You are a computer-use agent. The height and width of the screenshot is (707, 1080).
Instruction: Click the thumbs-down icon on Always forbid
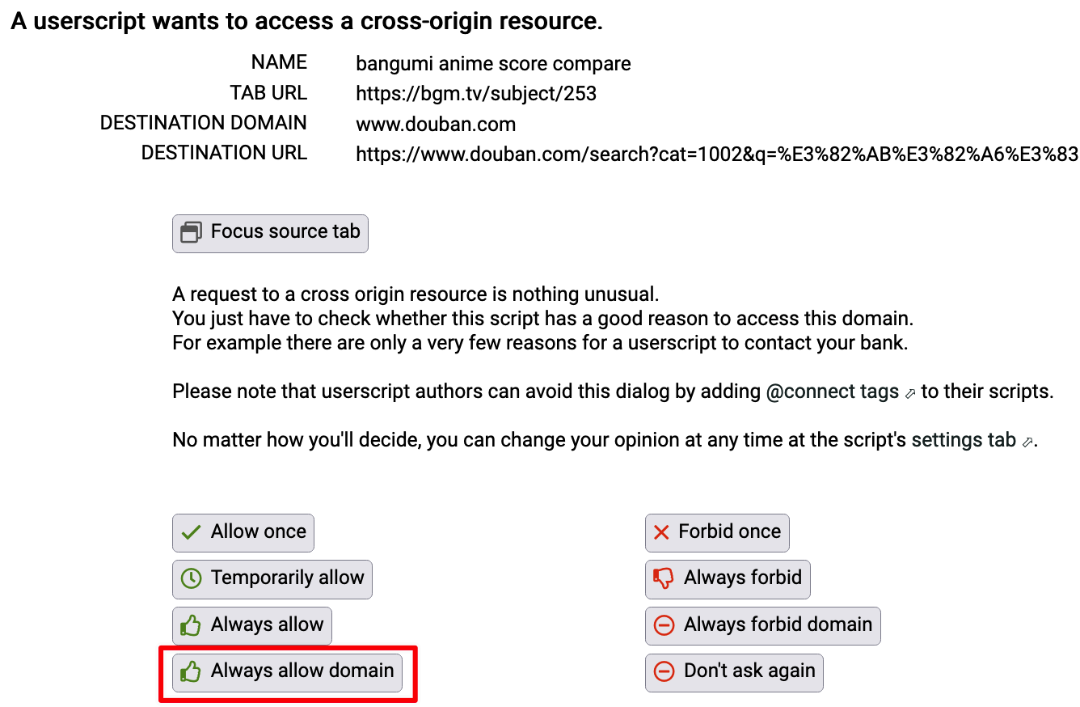coord(663,578)
